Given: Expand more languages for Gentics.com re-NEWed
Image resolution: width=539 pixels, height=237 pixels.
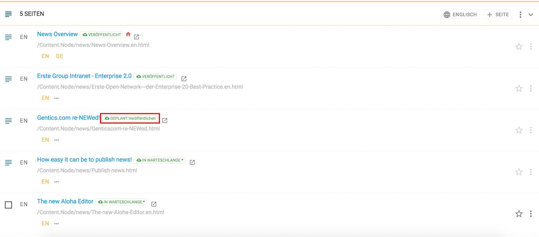Looking at the screenshot, I should (x=56, y=140).
